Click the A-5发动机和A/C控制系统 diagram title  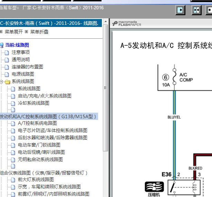coord(166,46)
